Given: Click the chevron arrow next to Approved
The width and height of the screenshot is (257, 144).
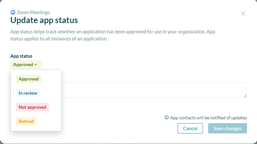Looking at the screenshot, I should coord(36,64).
